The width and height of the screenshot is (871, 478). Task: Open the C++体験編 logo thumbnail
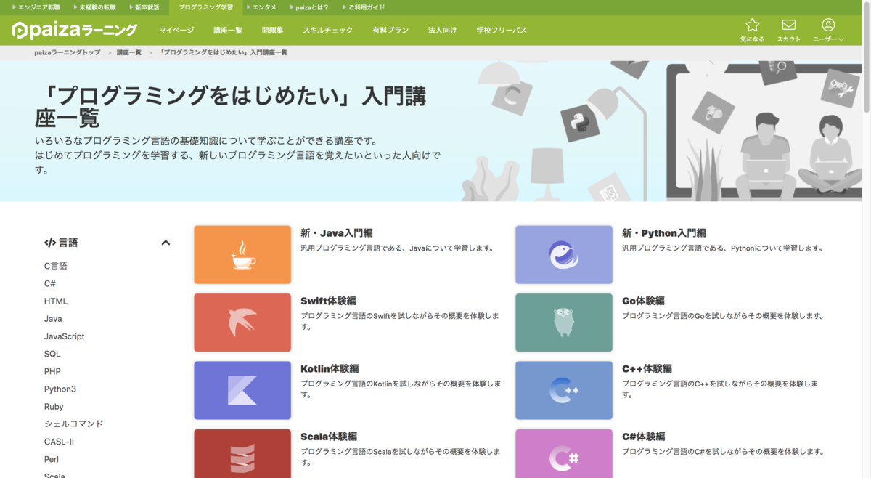point(564,390)
